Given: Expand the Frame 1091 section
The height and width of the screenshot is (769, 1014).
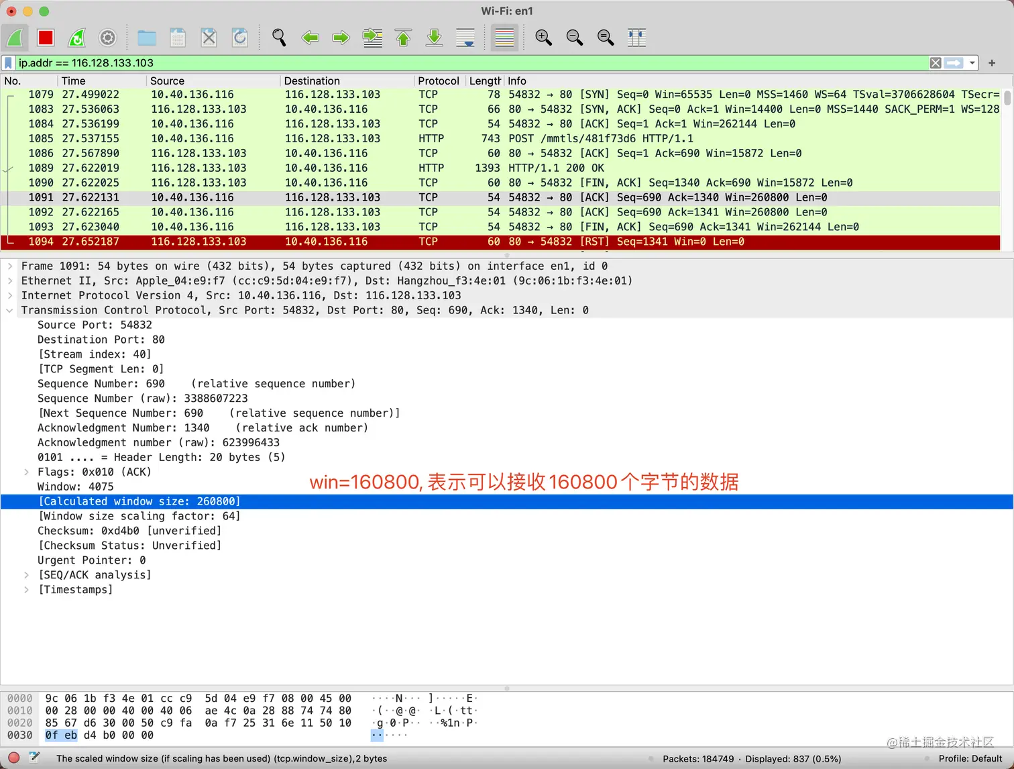Looking at the screenshot, I should click(10, 266).
